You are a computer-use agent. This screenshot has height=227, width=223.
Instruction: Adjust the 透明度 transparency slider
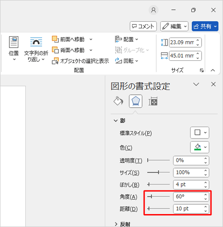tap(158, 160)
